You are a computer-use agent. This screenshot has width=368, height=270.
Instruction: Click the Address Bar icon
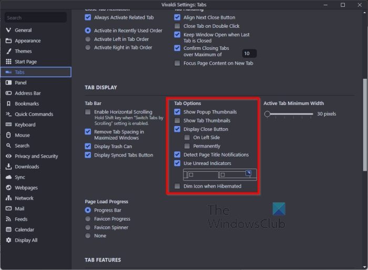point(8,93)
